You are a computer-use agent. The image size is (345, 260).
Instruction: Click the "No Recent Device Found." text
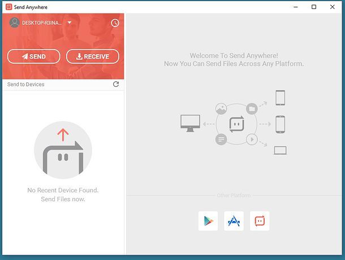63,190
